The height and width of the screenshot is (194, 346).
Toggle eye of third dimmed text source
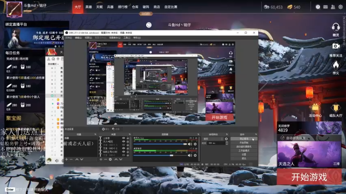(x=124, y=145)
